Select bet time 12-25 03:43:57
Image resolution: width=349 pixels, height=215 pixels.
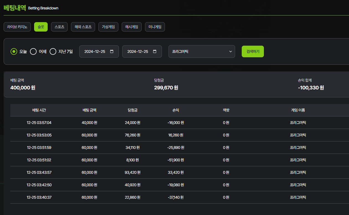[x=39, y=172]
